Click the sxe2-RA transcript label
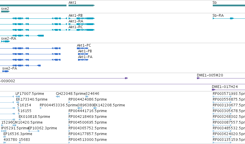This screenshot has height=144, width=245. (9, 39)
